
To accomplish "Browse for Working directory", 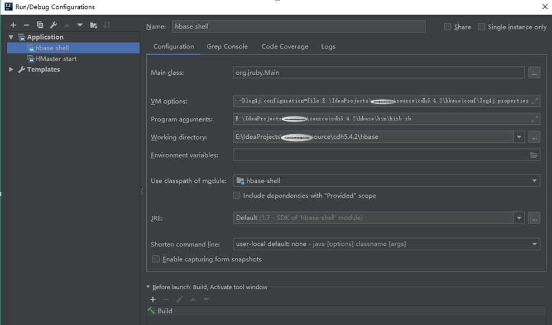I will 534,137.
